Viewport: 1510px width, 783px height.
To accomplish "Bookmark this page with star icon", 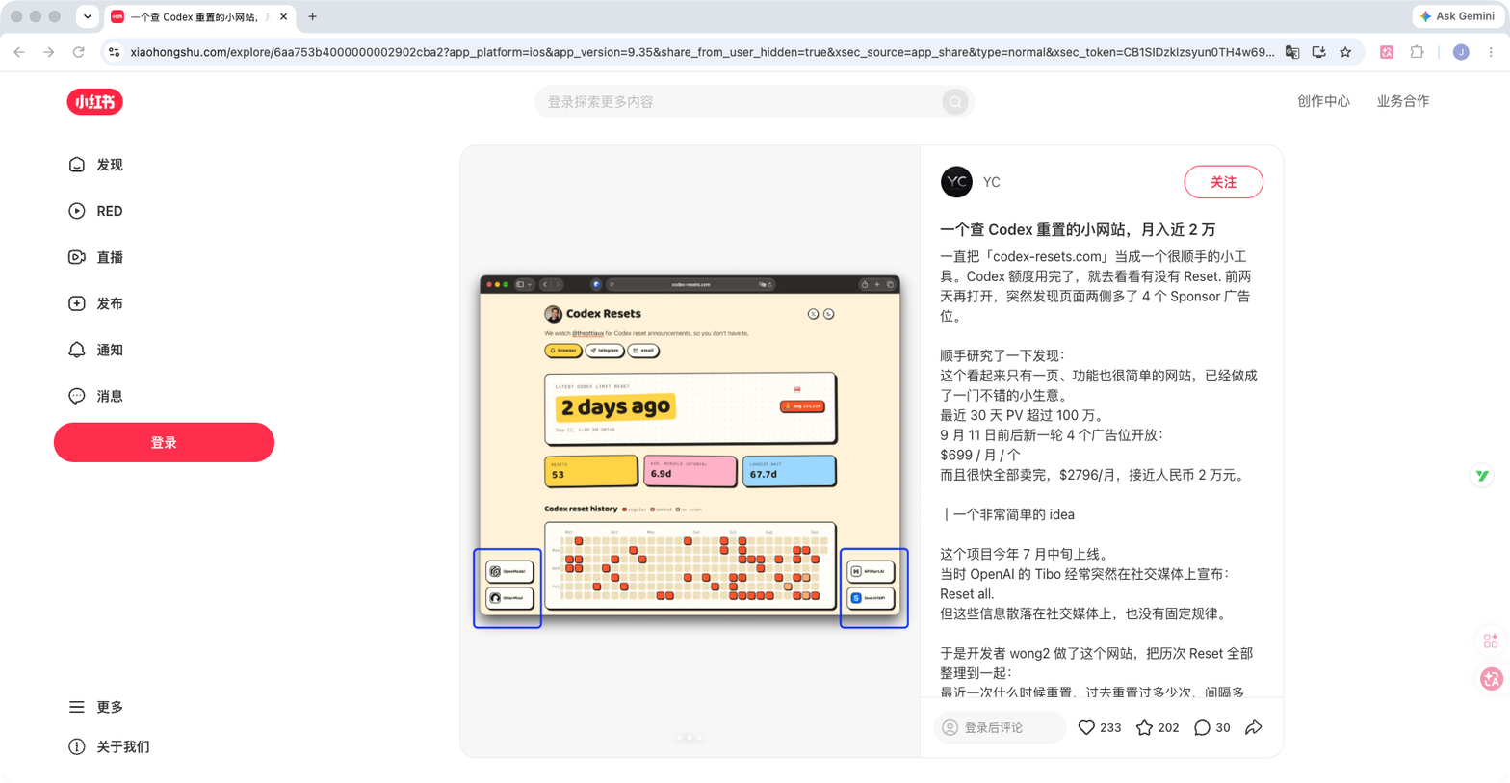I will click(1345, 52).
